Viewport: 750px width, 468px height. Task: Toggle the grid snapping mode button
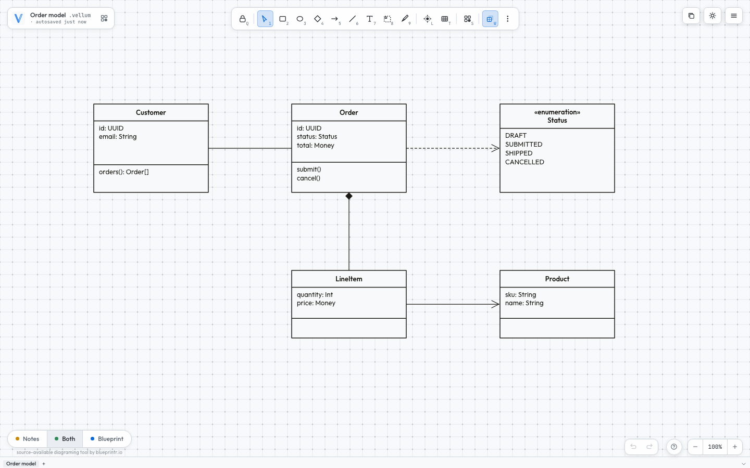click(490, 19)
